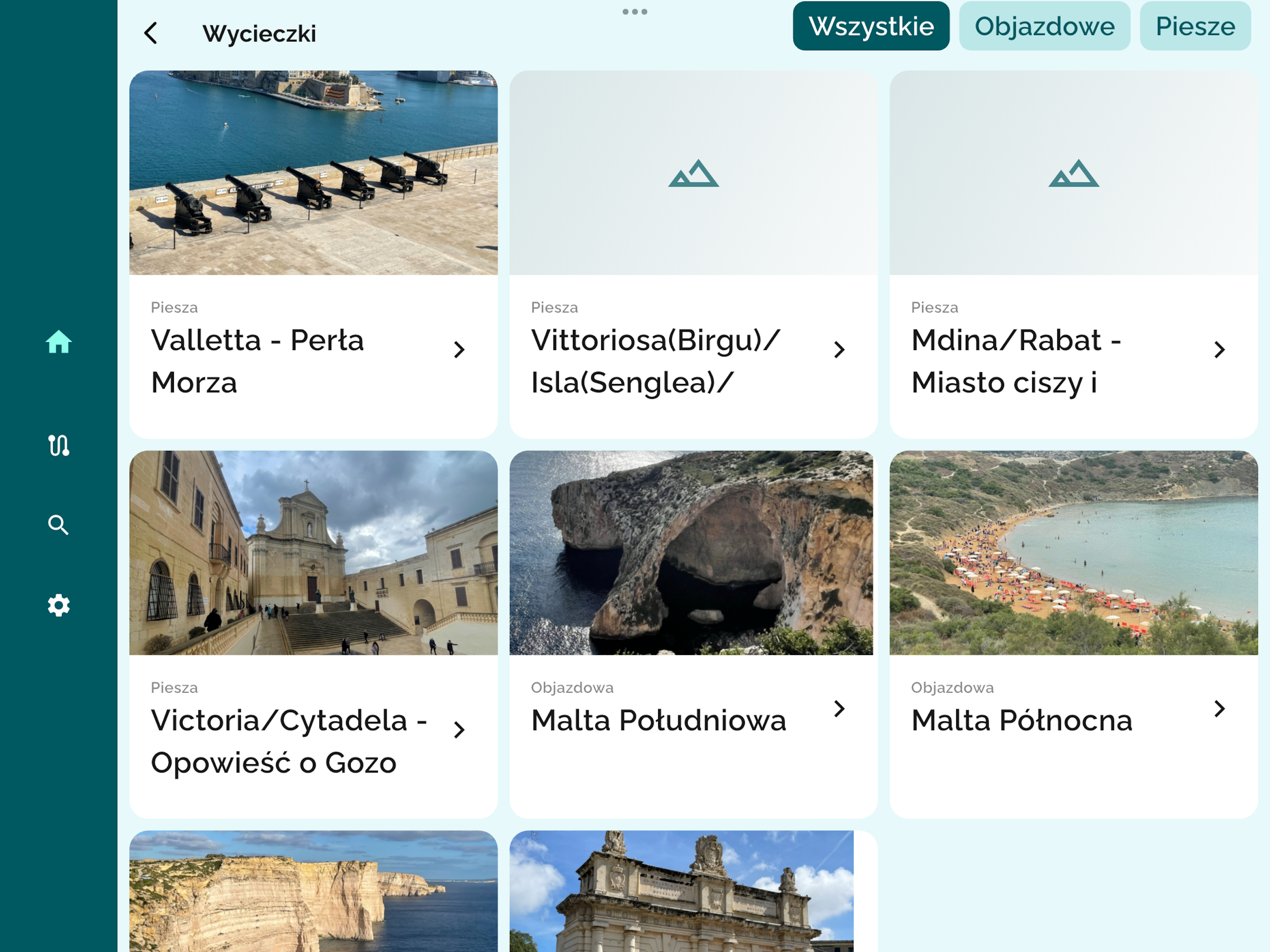Open Mdina/Rabat chevron arrow
The image size is (1270, 952).
pos(1220,350)
